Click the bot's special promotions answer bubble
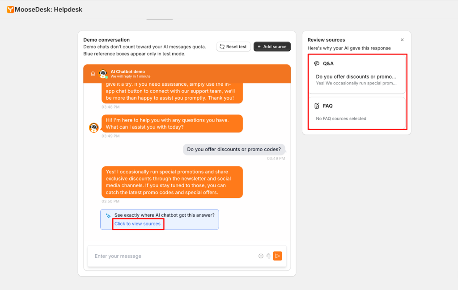The image size is (458, 290). click(x=172, y=182)
